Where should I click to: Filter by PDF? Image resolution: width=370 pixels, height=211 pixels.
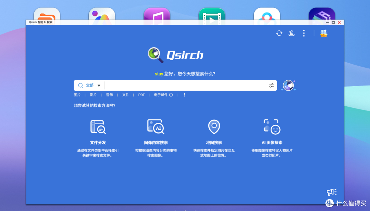click(141, 95)
